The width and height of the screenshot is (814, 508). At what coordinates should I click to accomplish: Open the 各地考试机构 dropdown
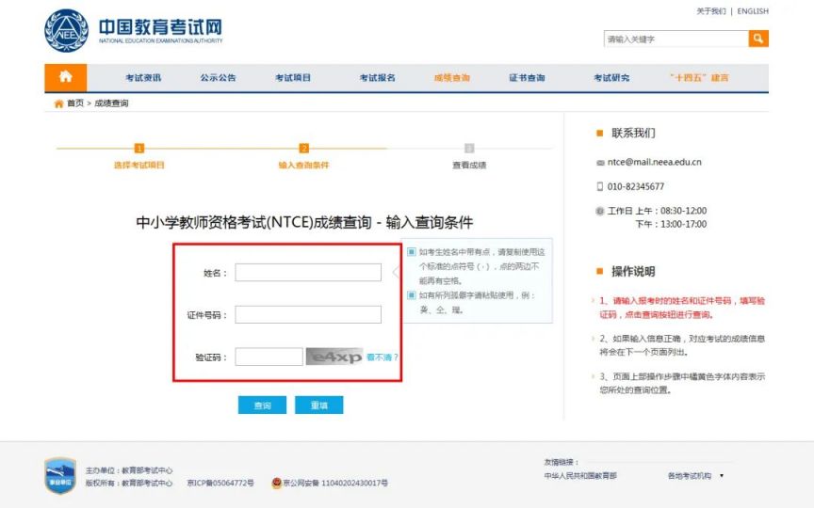[x=695, y=476]
